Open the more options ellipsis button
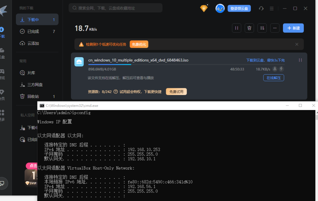 point(275,28)
